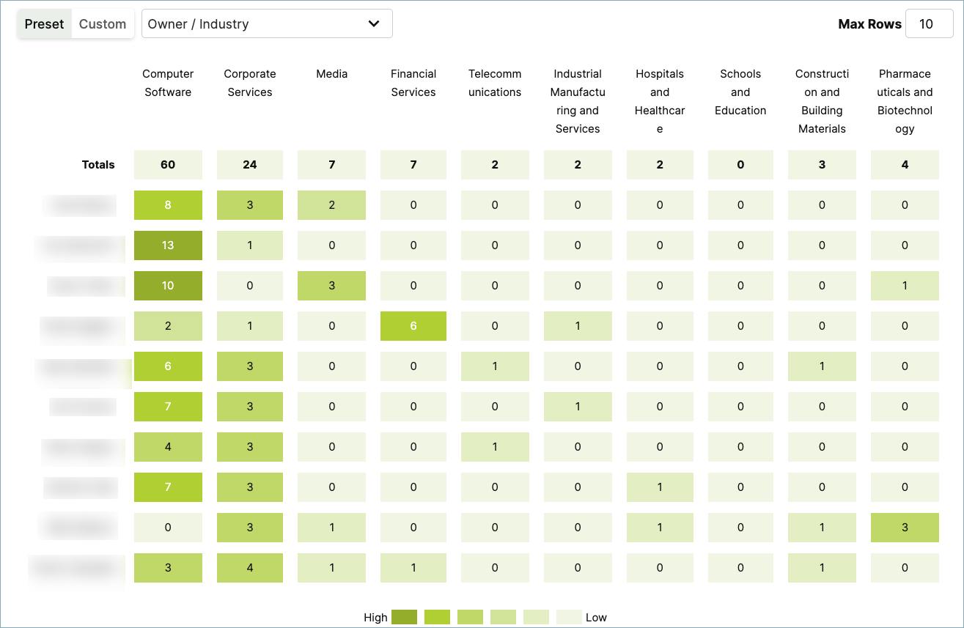This screenshot has height=628, width=964.
Task: Click the Telecommunications column header
Action: click(495, 83)
